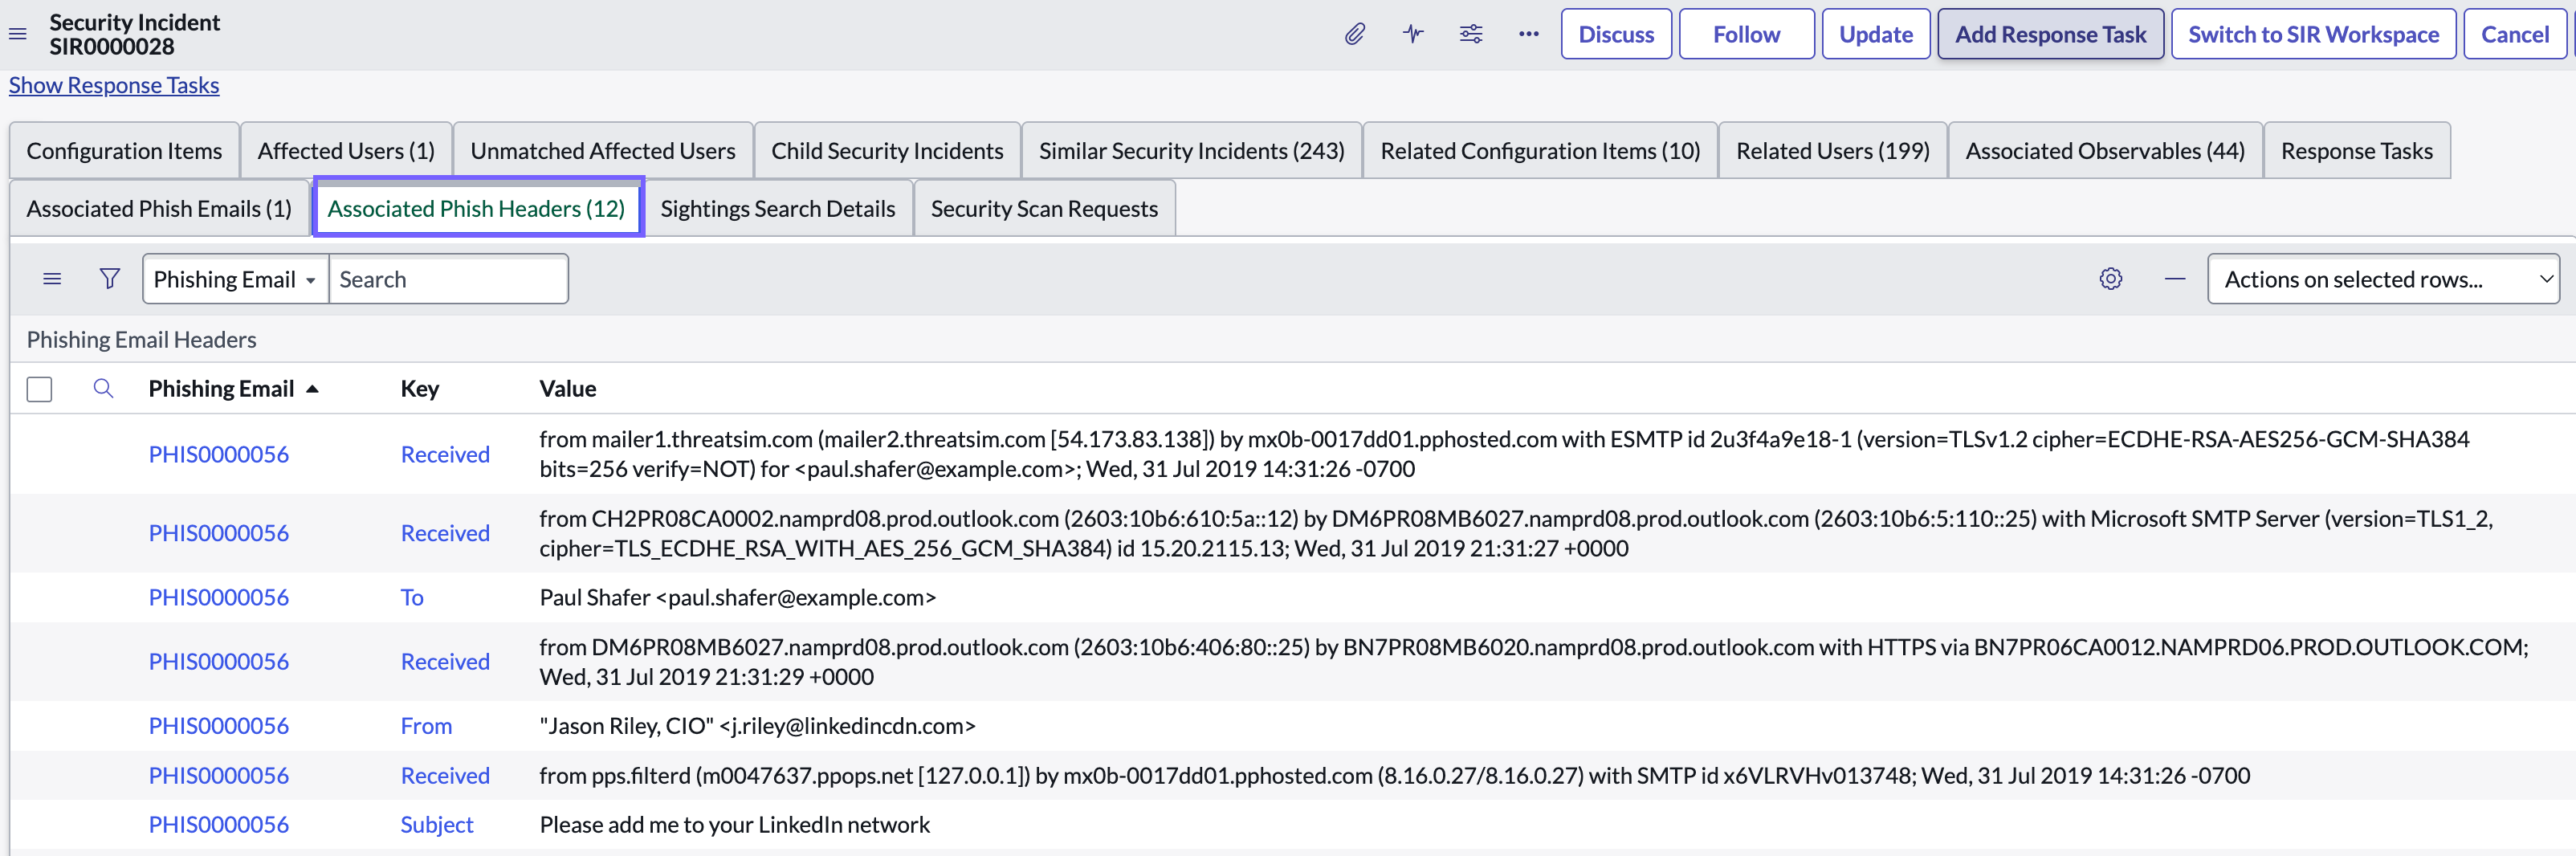Tick the select-all rows checkbox
The width and height of the screenshot is (2576, 856).
click(39, 389)
